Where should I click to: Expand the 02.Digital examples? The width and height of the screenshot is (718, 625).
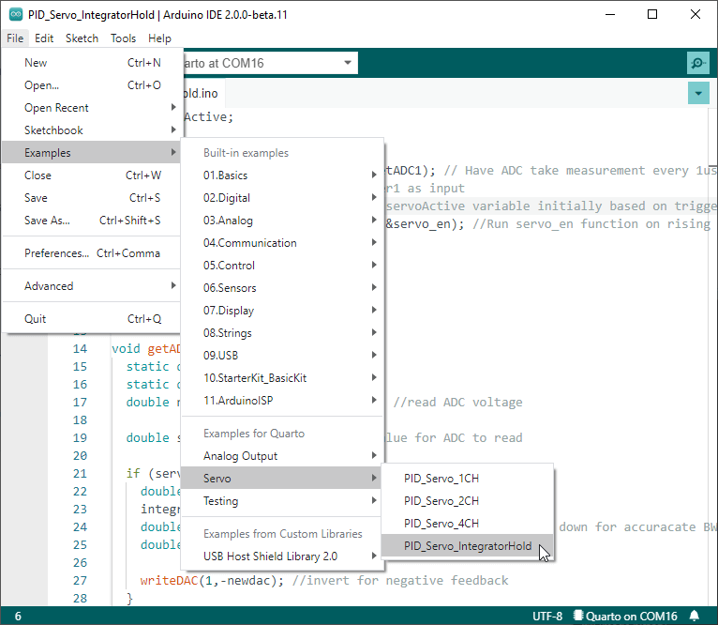pos(282,197)
